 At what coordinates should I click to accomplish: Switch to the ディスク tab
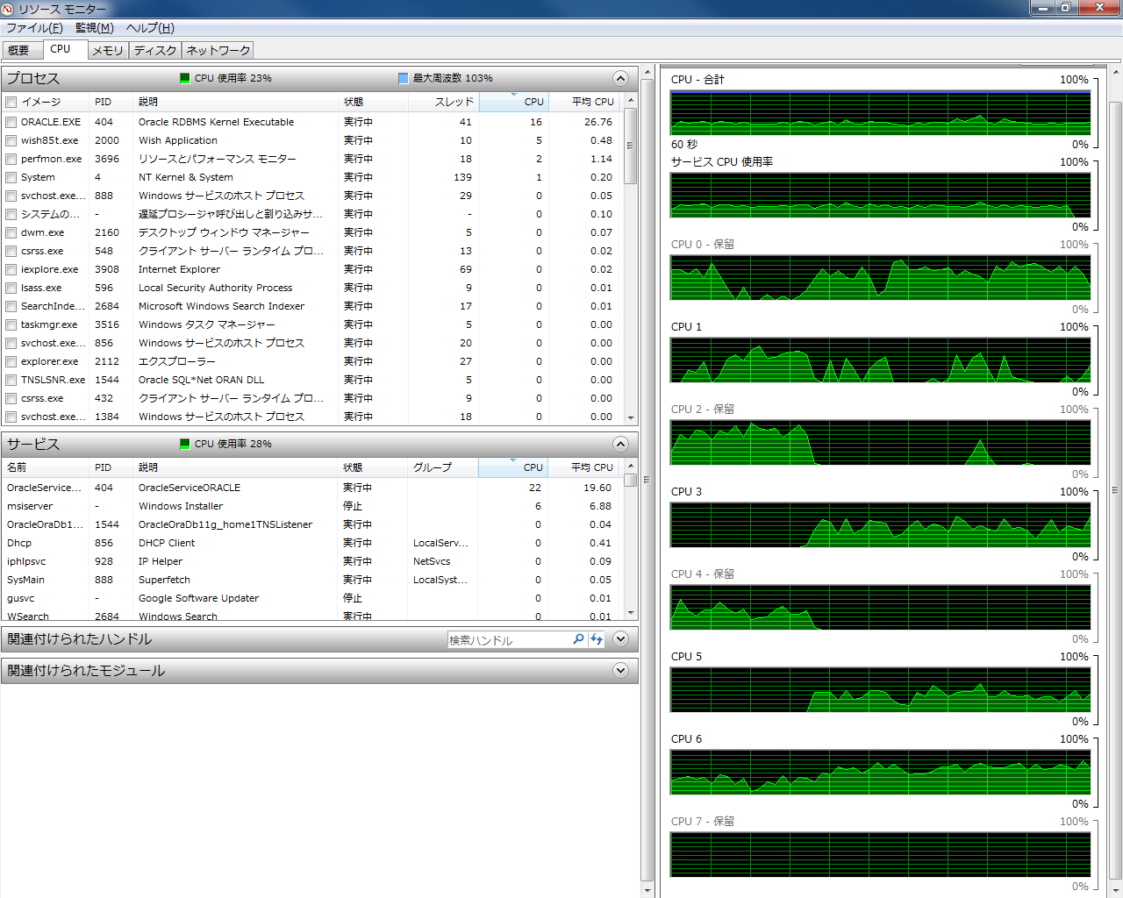155,51
